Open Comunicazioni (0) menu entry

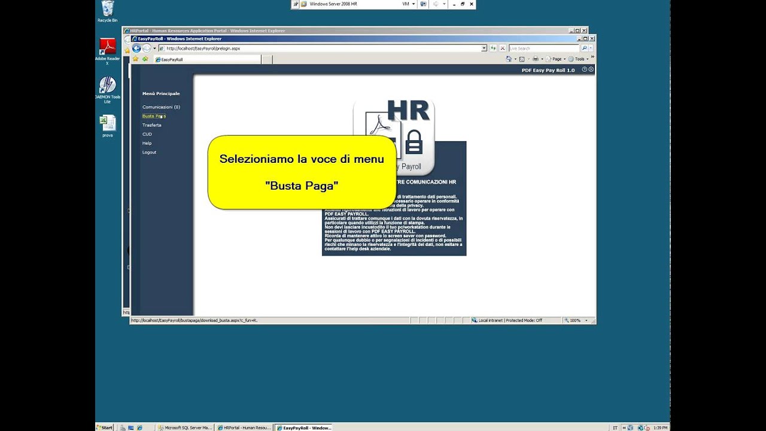pyautogui.click(x=161, y=107)
